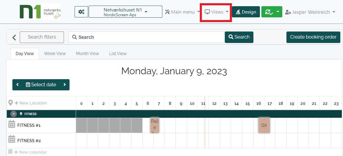This screenshot has height=156, width=343.
Task: Open Jesper Weinreich user menu
Action: (310, 12)
